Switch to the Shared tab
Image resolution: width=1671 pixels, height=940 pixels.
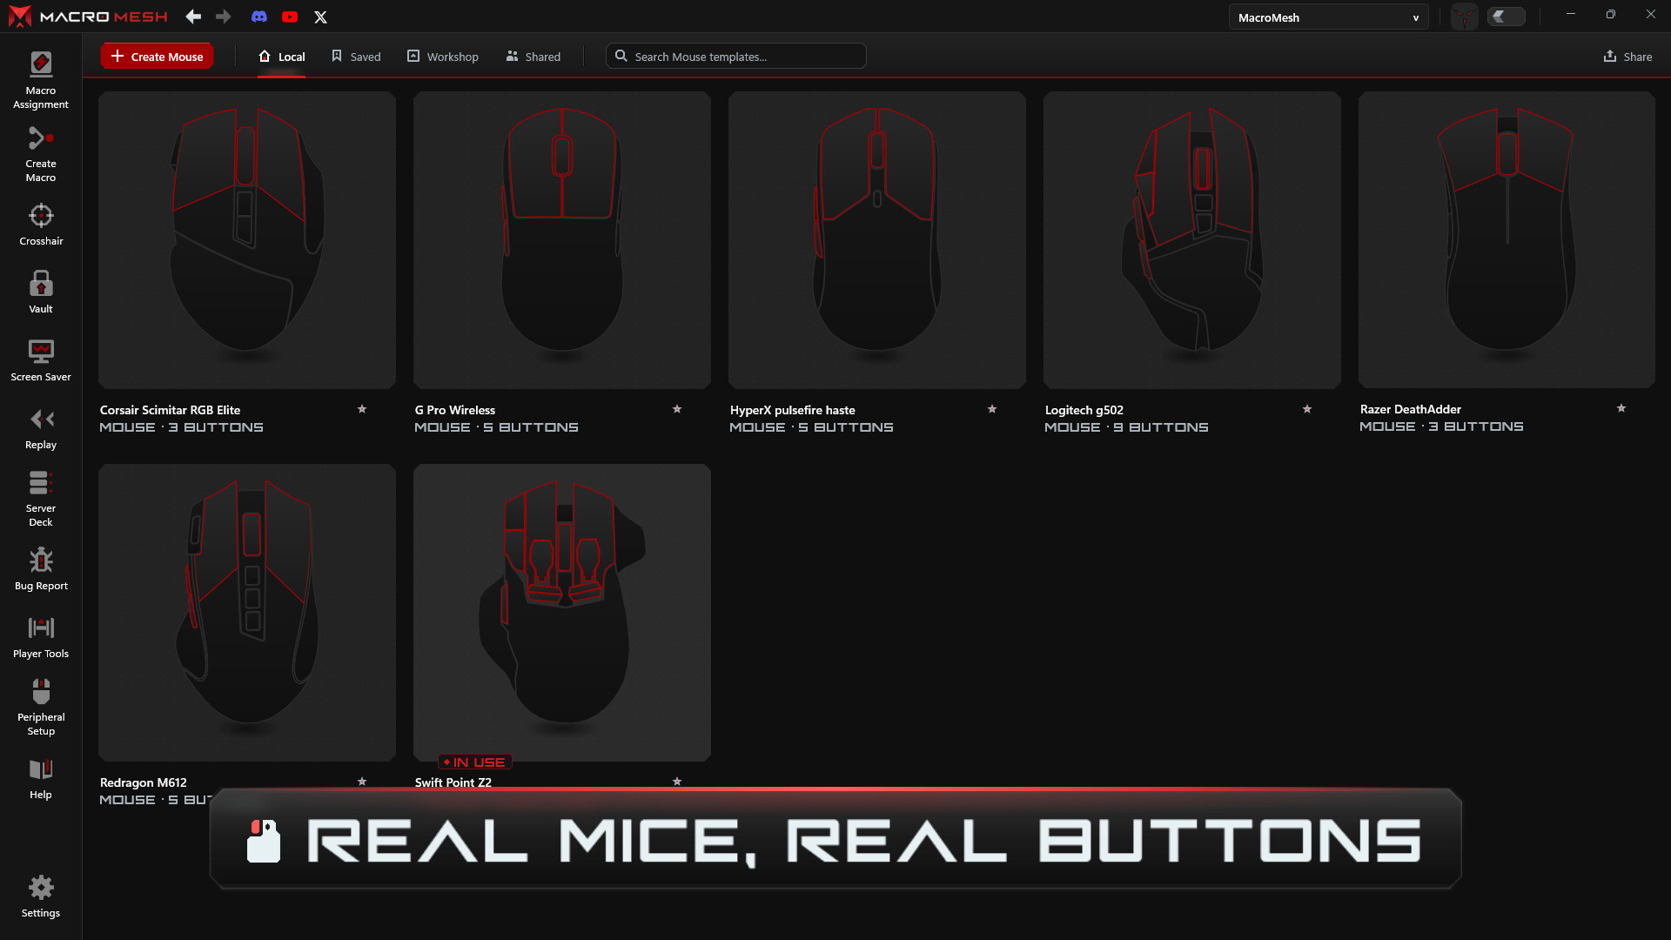[x=534, y=57]
